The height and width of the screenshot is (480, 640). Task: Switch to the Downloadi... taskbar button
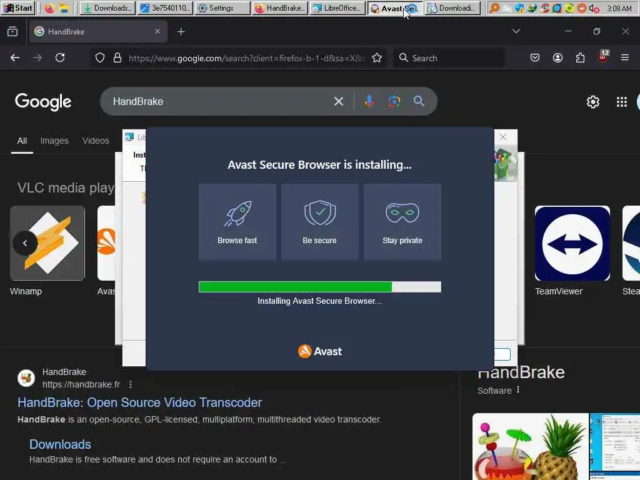click(x=452, y=8)
